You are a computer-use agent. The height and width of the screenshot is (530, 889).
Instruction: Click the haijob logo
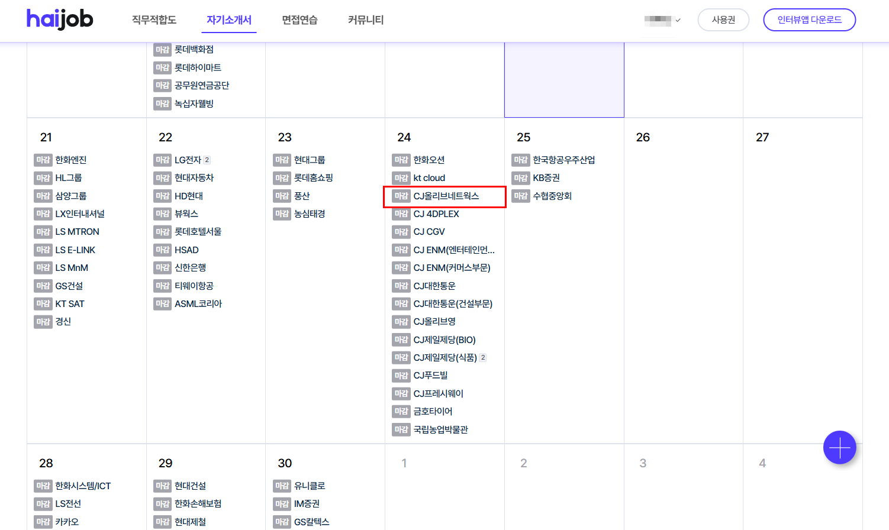(60, 20)
